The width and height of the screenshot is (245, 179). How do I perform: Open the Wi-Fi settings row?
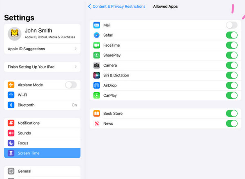click(x=42, y=95)
